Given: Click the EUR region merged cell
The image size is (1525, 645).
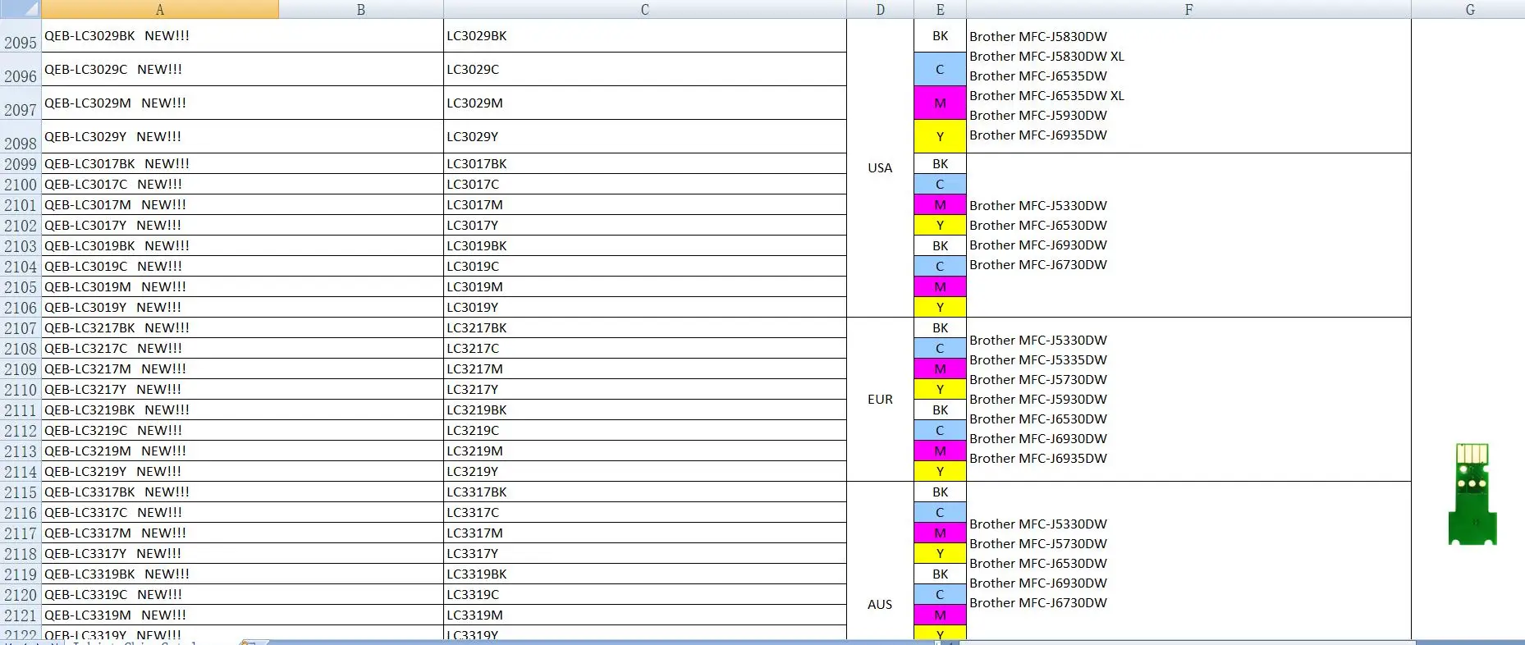Looking at the screenshot, I should (880, 400).
